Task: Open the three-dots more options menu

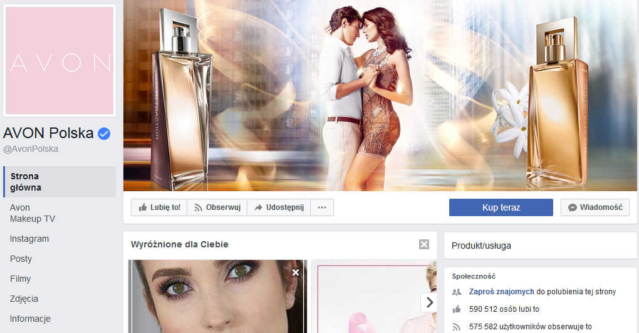Action: click(x=322, y=207)
